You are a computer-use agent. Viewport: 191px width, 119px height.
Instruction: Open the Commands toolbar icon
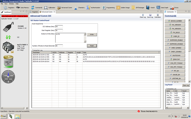click(x=36, y=8)
